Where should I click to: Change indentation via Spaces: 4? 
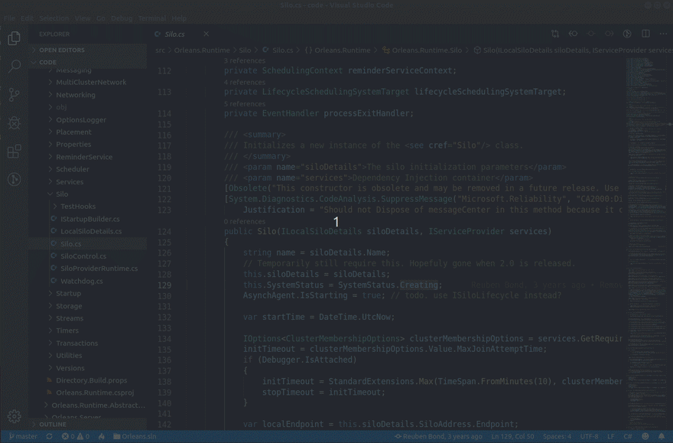pyautogui.click(x=557, y=437)
